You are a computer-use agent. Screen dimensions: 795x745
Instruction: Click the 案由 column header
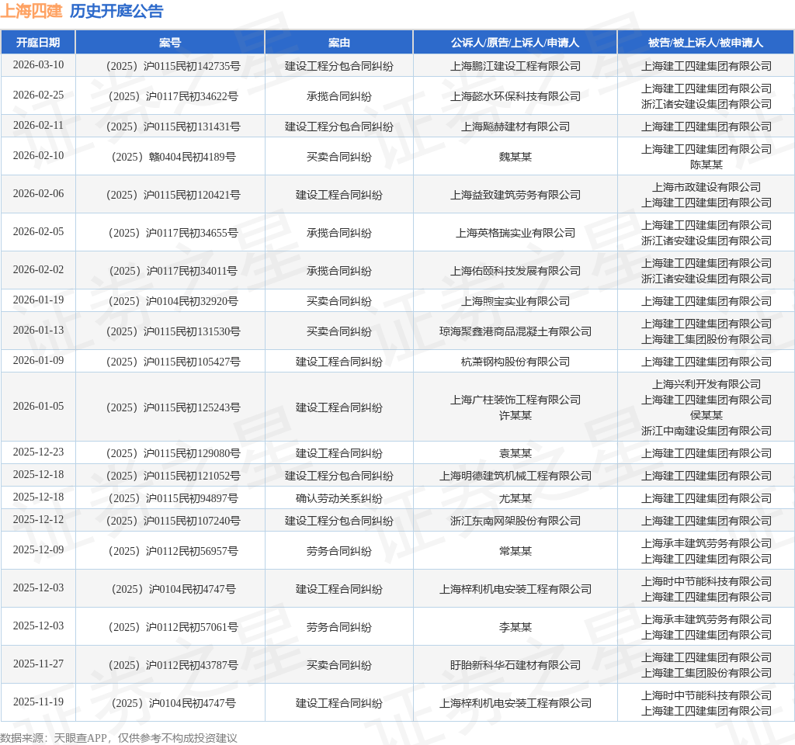tap(338, 43)
